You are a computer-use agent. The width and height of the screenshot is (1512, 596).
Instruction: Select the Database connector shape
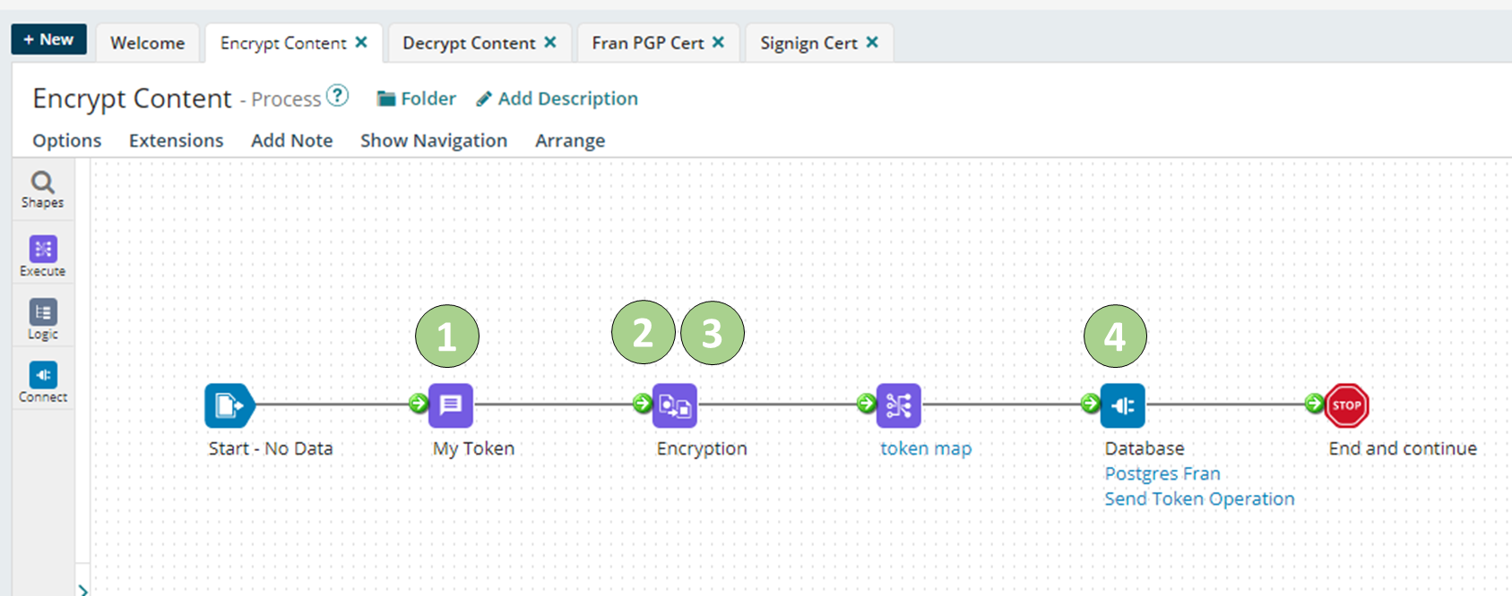pos(1123,404)
